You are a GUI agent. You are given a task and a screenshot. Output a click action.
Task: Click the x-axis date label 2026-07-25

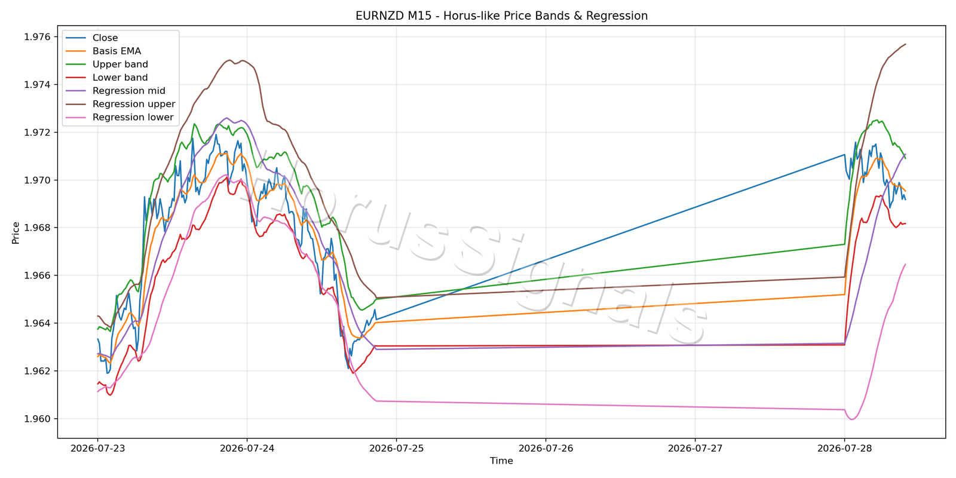pos(397,448)
